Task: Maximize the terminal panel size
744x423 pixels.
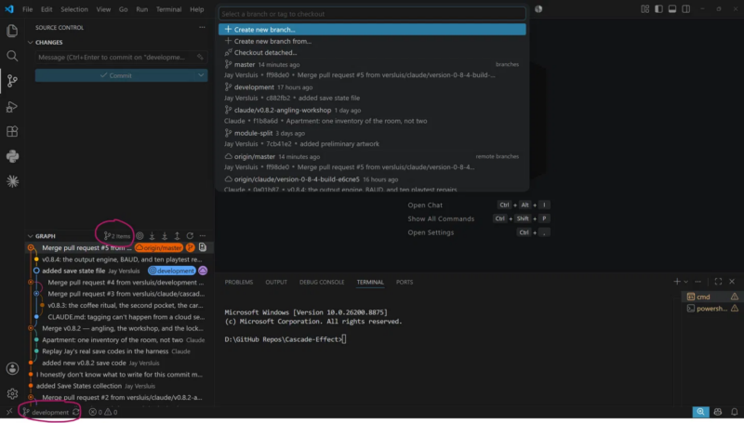Action: [718, 282]
